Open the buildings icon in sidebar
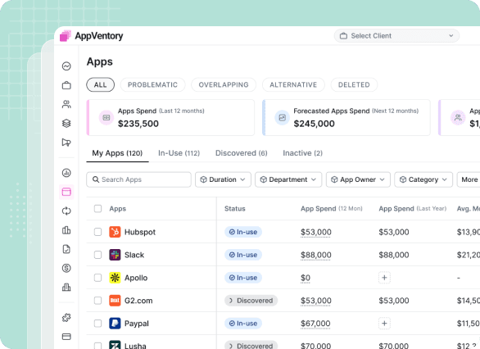 tap(66, 288)
